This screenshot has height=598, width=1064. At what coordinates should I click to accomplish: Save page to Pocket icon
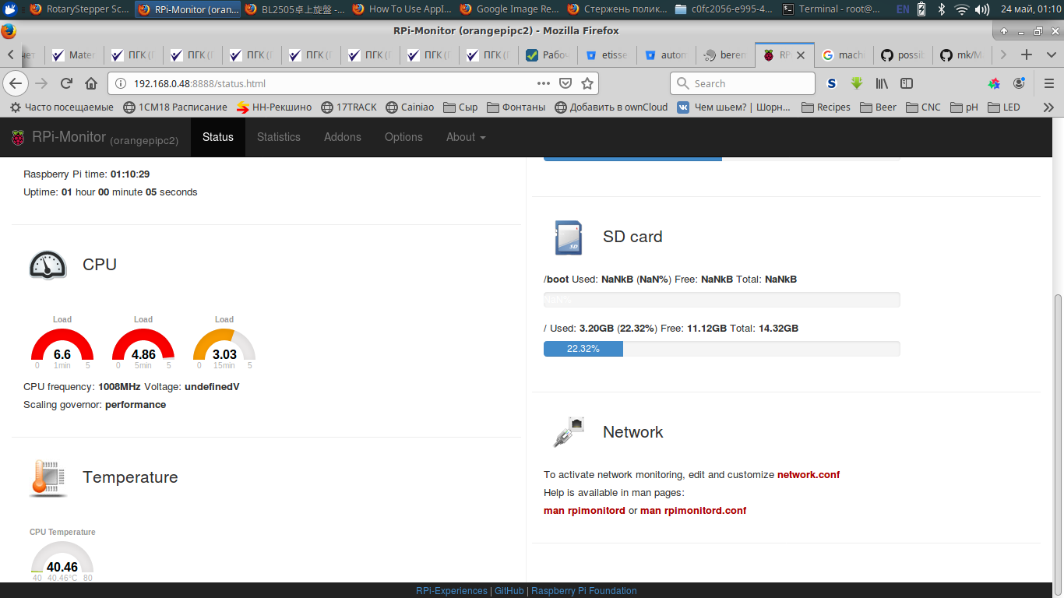tap(566, 83)
